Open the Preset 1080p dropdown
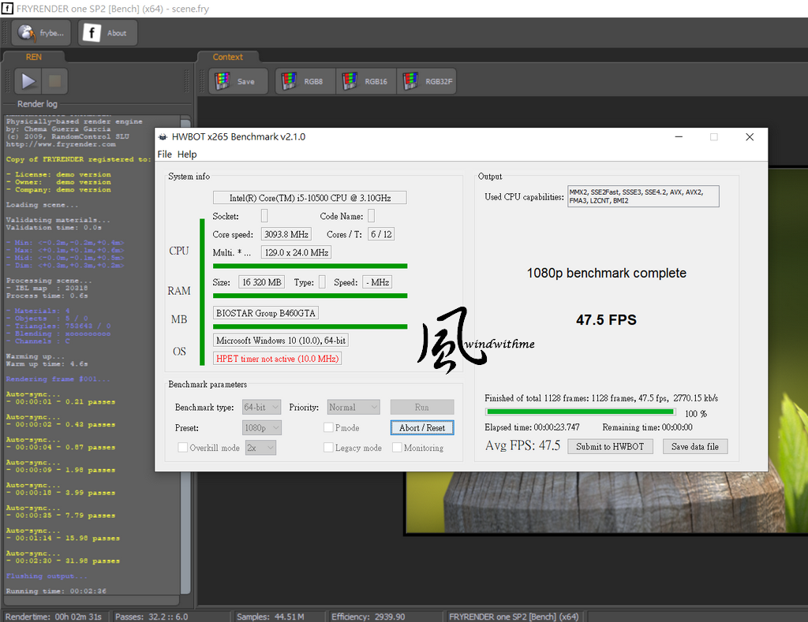The image size is (808, 622). (x=262, y=428)
